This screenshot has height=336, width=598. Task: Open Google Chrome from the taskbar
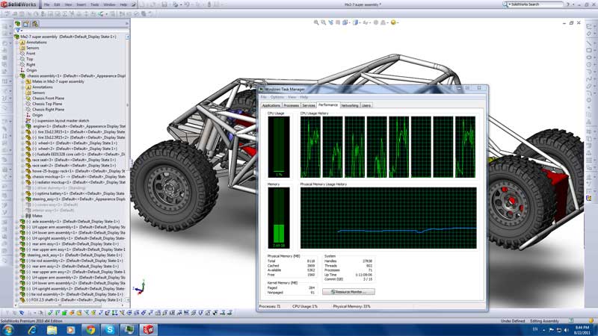pos(90,329)
